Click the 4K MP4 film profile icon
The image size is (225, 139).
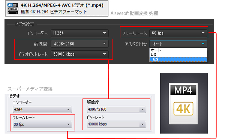click(13, 9)
